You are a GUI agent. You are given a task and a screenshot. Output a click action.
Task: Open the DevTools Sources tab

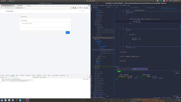click(17, 75)
